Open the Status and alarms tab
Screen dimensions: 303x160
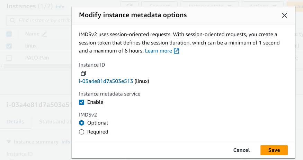click(x=55, y=122)
